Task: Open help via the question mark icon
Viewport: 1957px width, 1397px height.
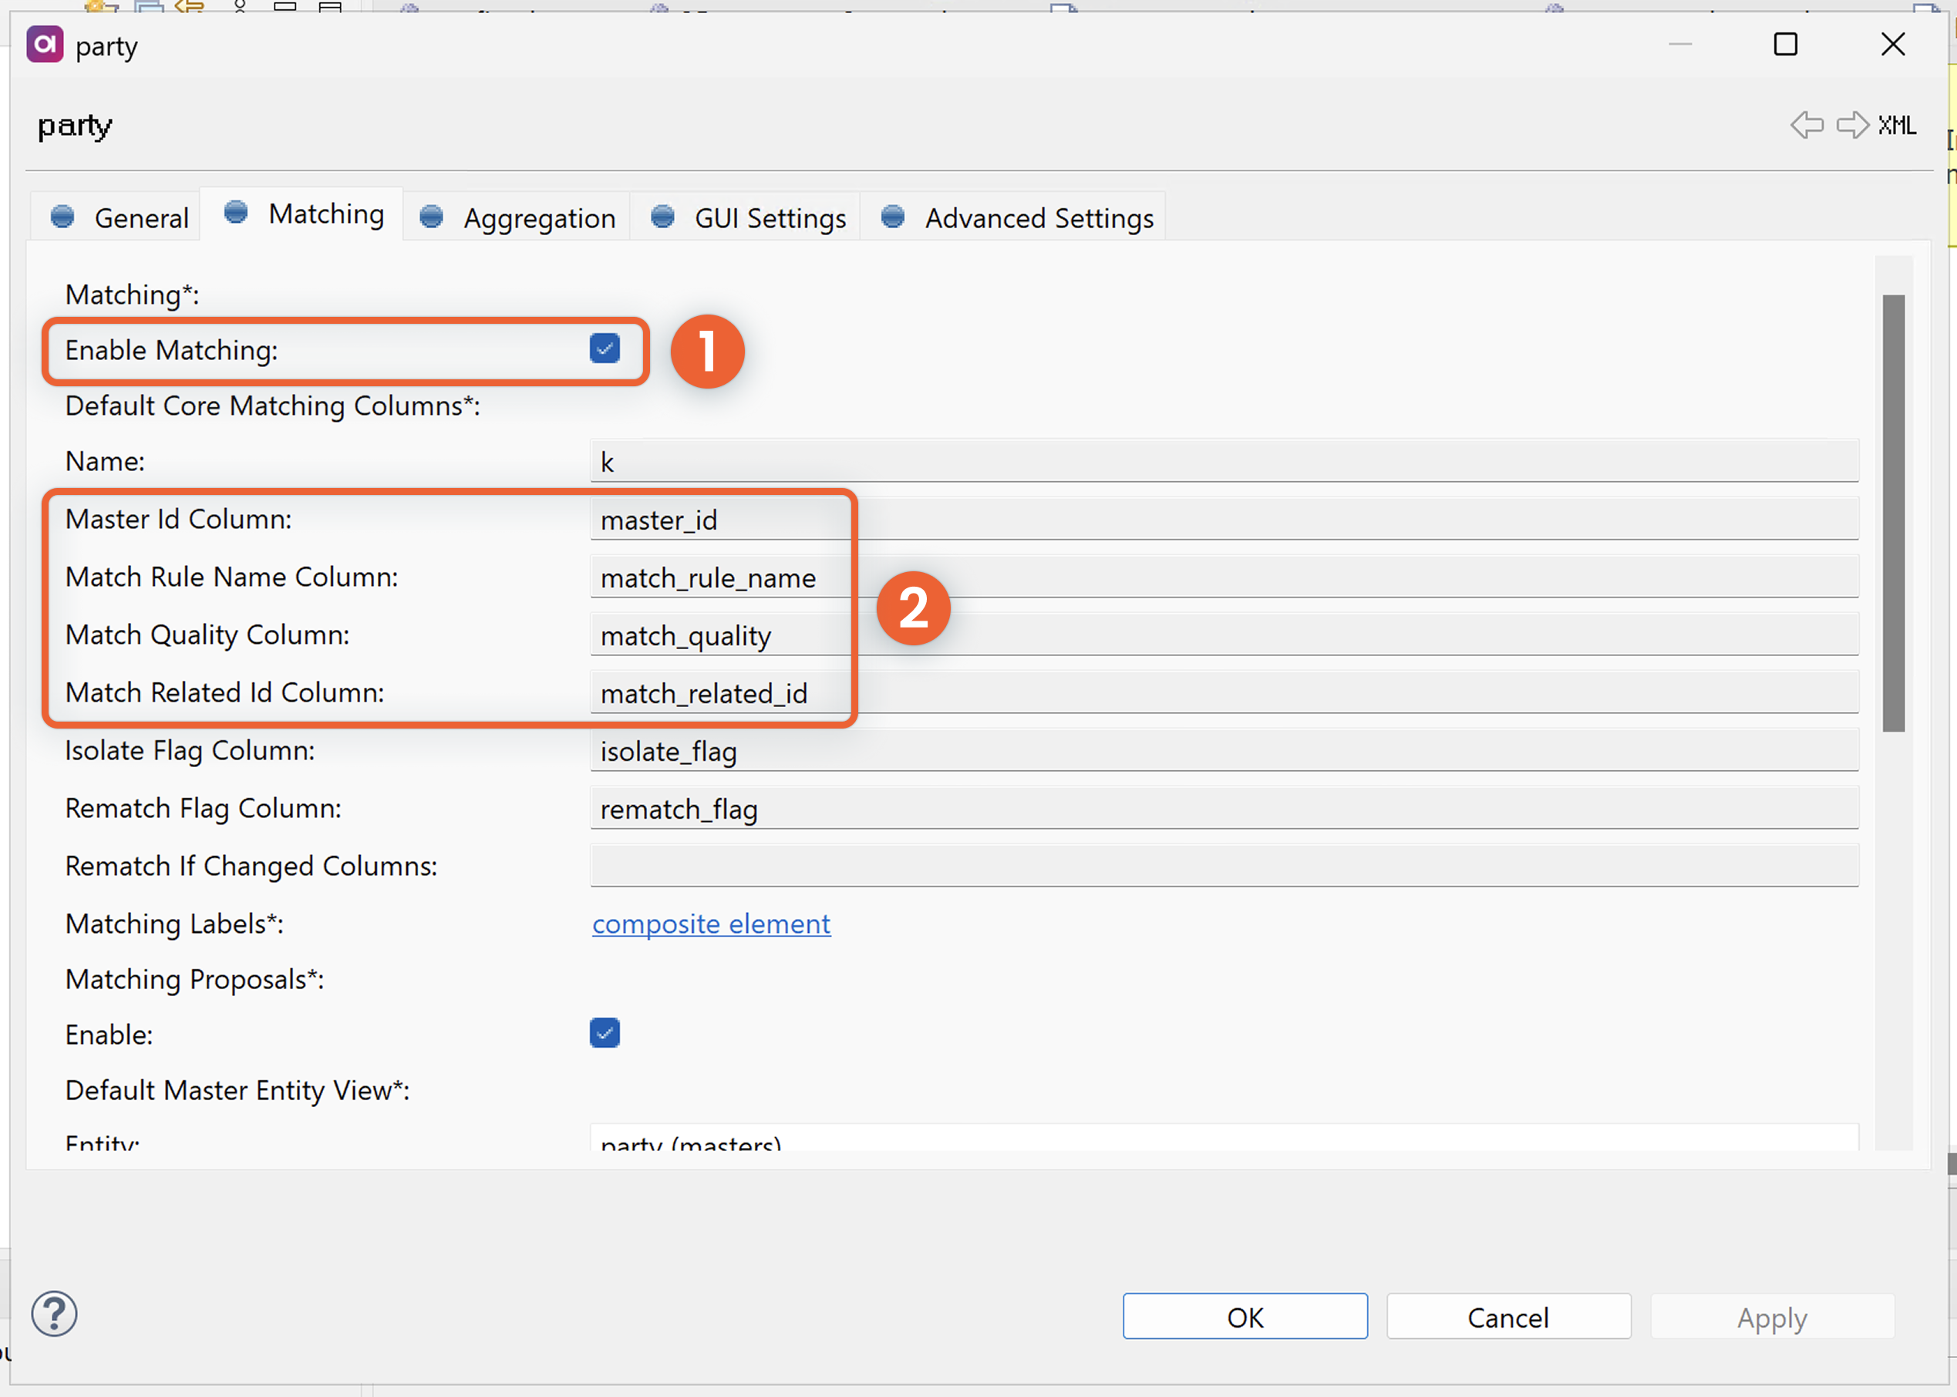Action: click(x=53, y=1314)
